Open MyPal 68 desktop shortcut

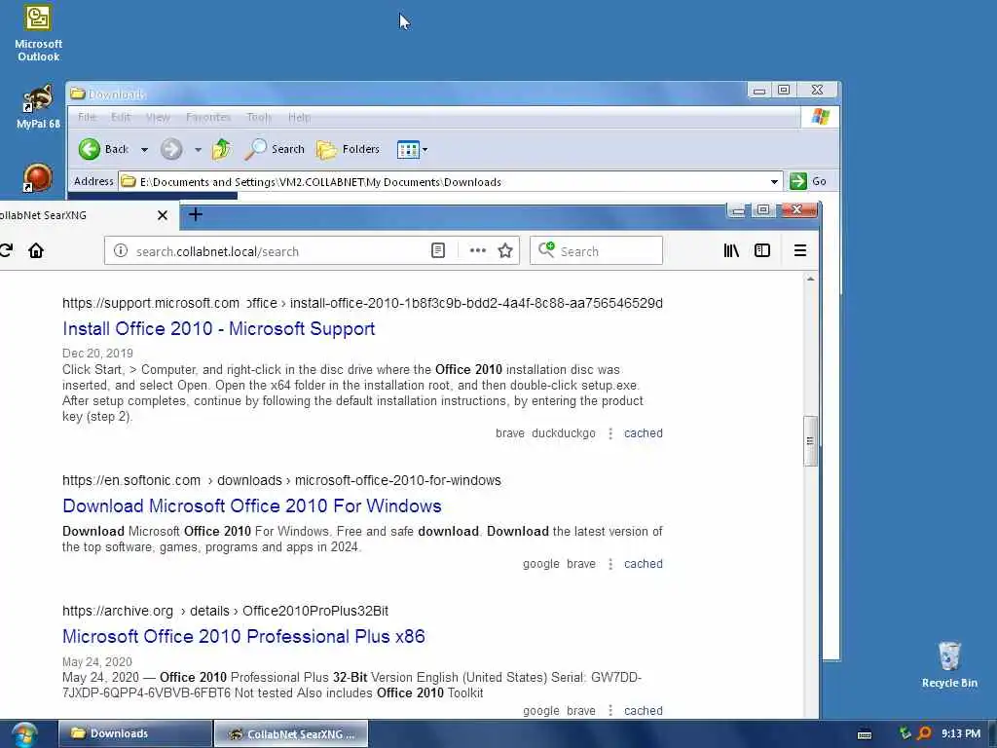(x=38, y=107)
